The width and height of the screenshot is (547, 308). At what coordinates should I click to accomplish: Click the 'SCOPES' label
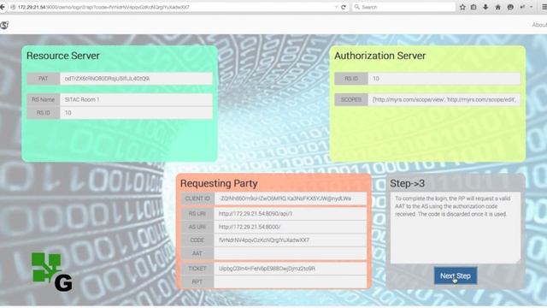[x=351, y=99]
